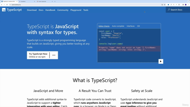Open the Tools nav link

point(86,10)
